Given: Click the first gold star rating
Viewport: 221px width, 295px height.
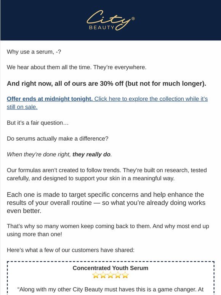Looking at the screenshot, I should tap(96, 275).
